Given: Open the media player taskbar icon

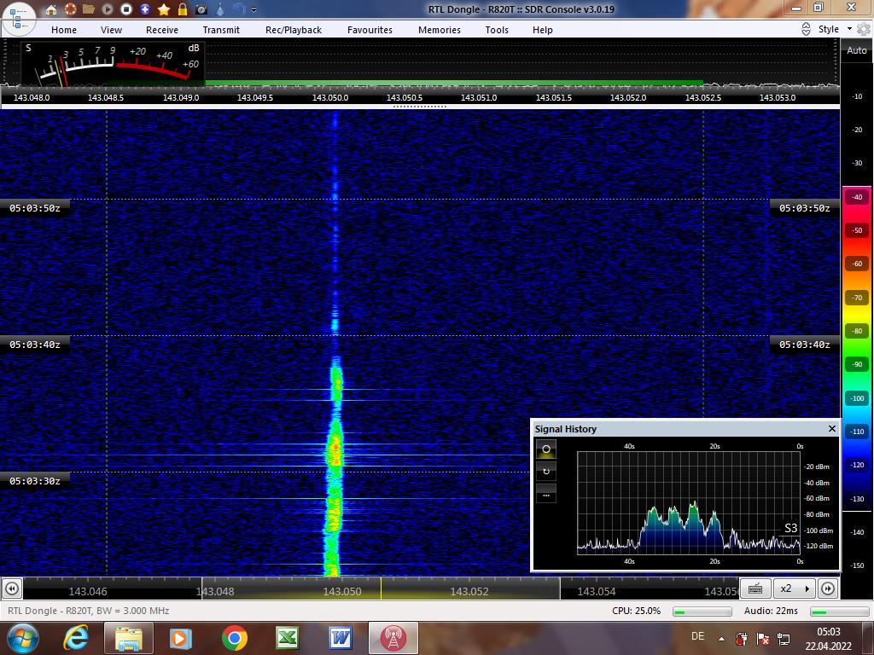Looking at the screenshot, I should click(x=181, y=638).
